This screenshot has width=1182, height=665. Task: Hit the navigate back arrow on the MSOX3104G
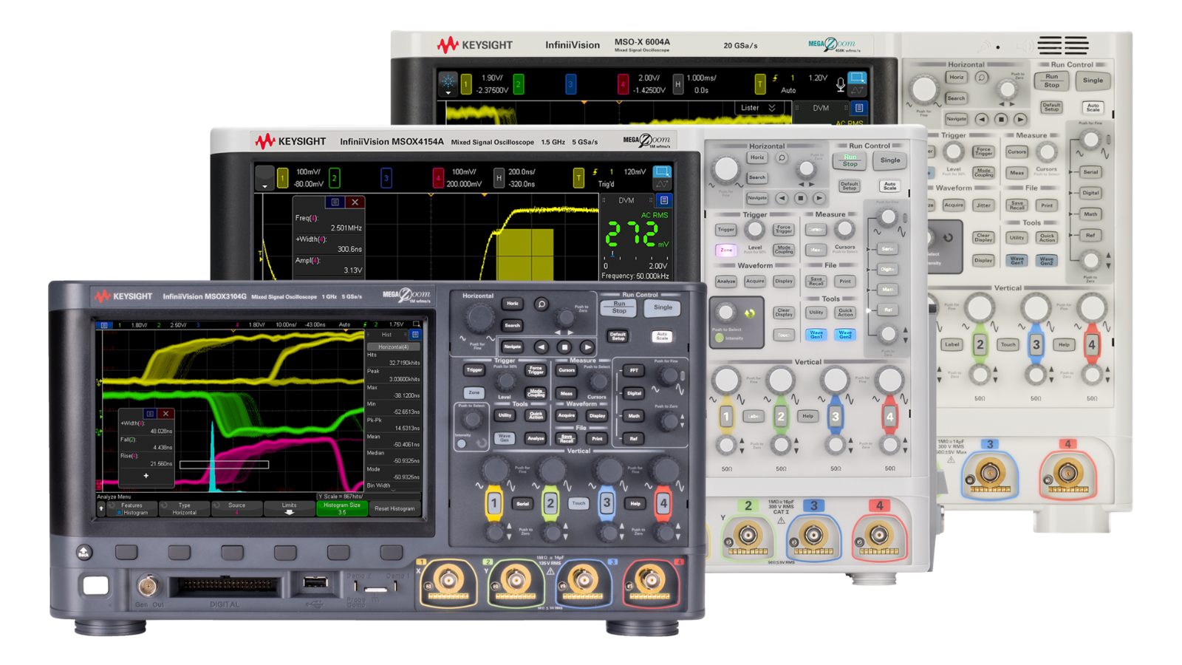[541, 347]
